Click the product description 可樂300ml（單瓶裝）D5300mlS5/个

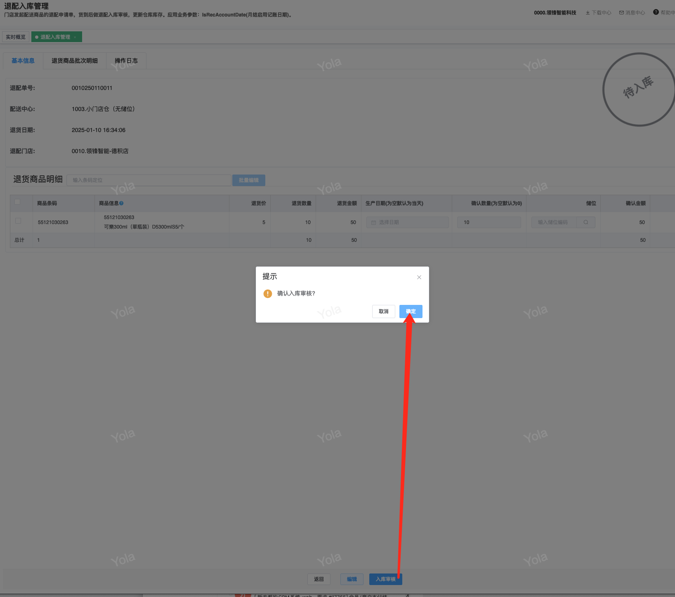(144, 227)
